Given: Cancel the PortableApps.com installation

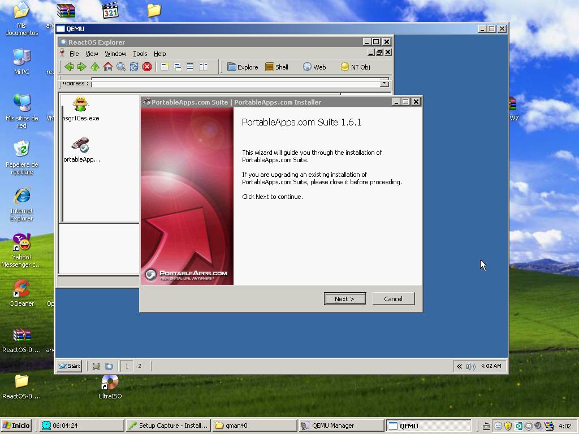Looking at the screenshot, I should click(393, 299).
